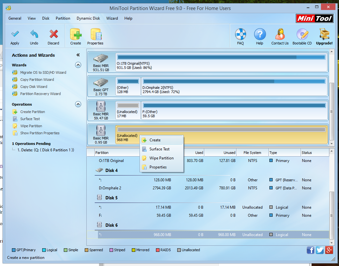Viewport: 339px width, 266px height.
Task: Click Show Partition Properties
Action: (40, 133)
